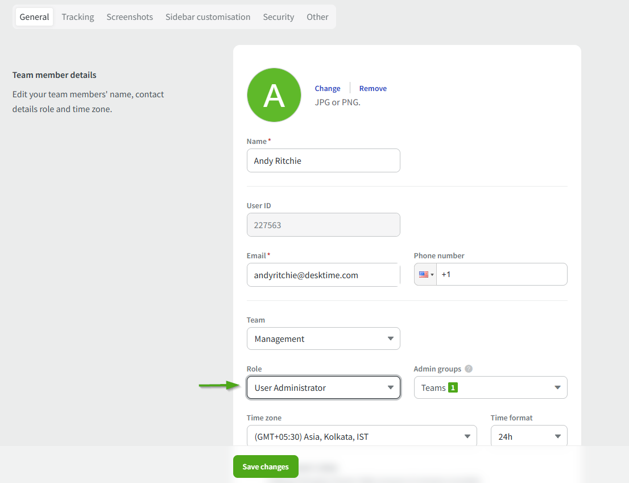Expand the Team dropdown showing Management

pos(323,338)
